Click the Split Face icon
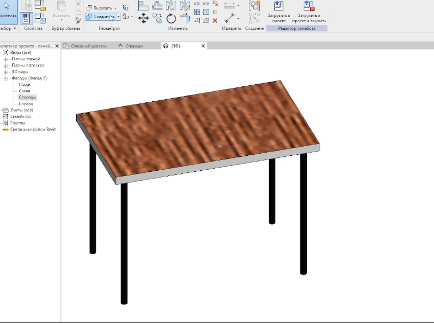The image size is (434, 323). [x=126, y=16]
